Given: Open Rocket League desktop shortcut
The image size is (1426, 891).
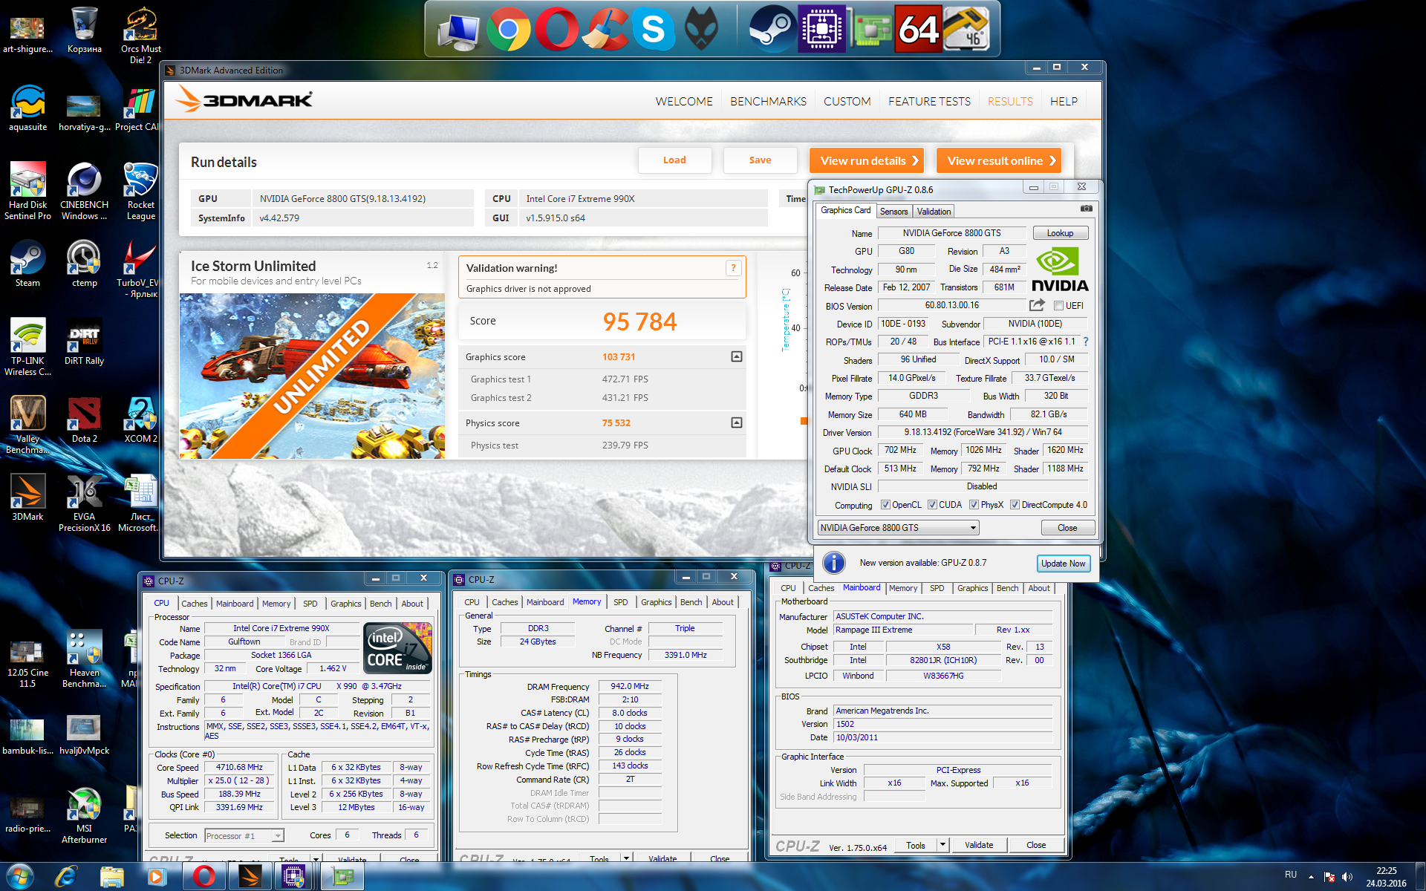Looking at the screenshot, I should coord(140,191).
